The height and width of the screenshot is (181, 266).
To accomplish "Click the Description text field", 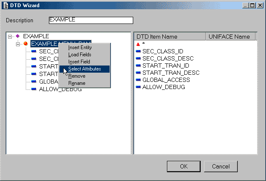I will pos(91,20).
